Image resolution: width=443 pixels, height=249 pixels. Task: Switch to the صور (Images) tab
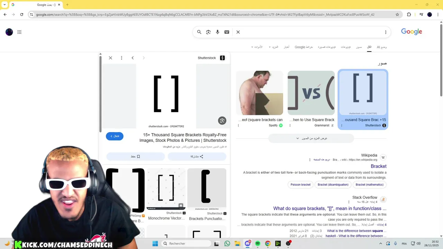point(359,47)
